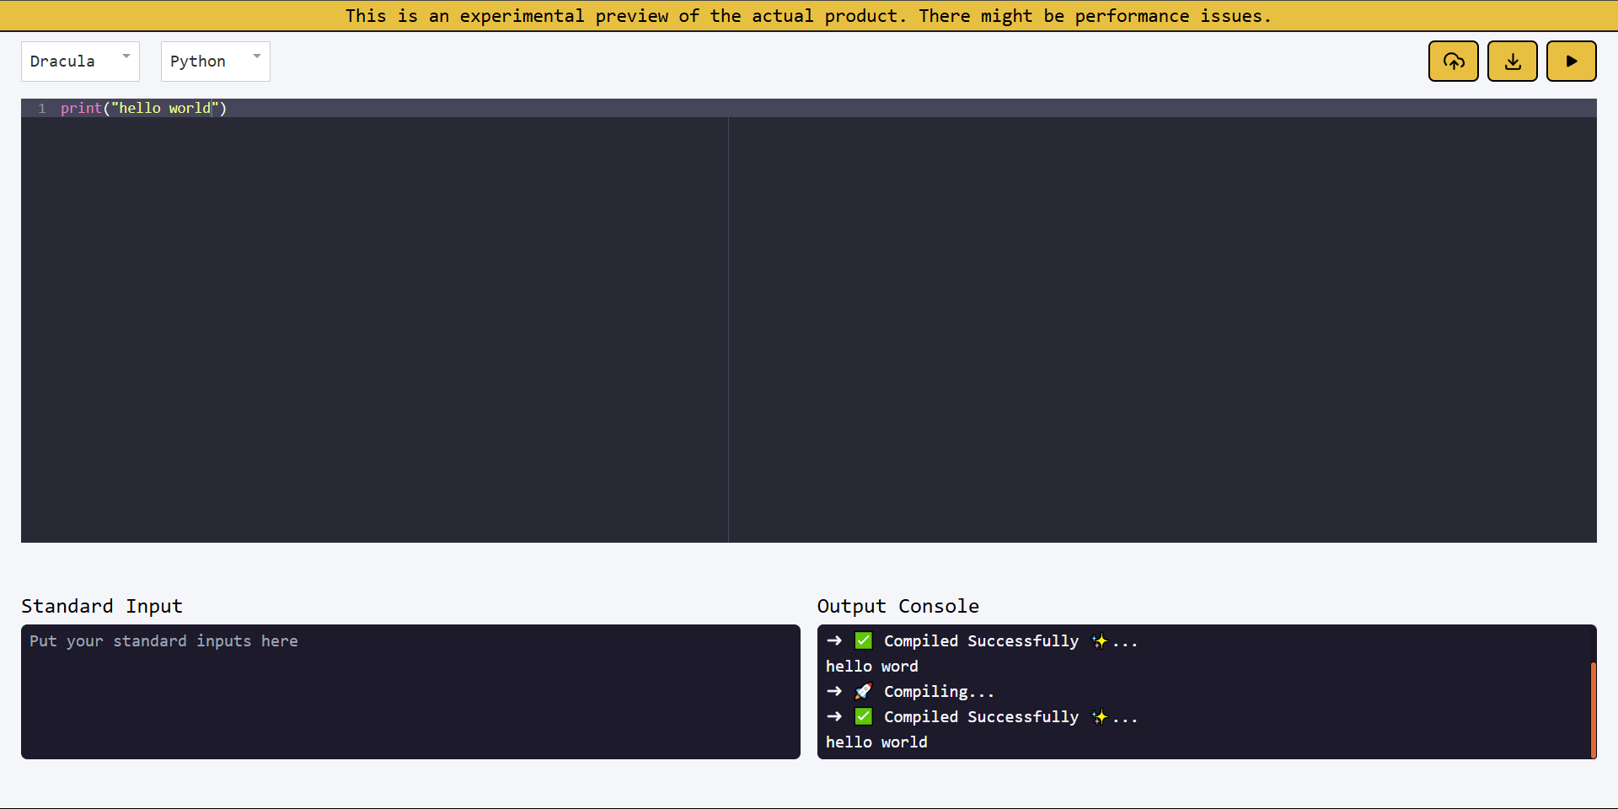Click the arrow next to Dracula

(x=126, y=56)
